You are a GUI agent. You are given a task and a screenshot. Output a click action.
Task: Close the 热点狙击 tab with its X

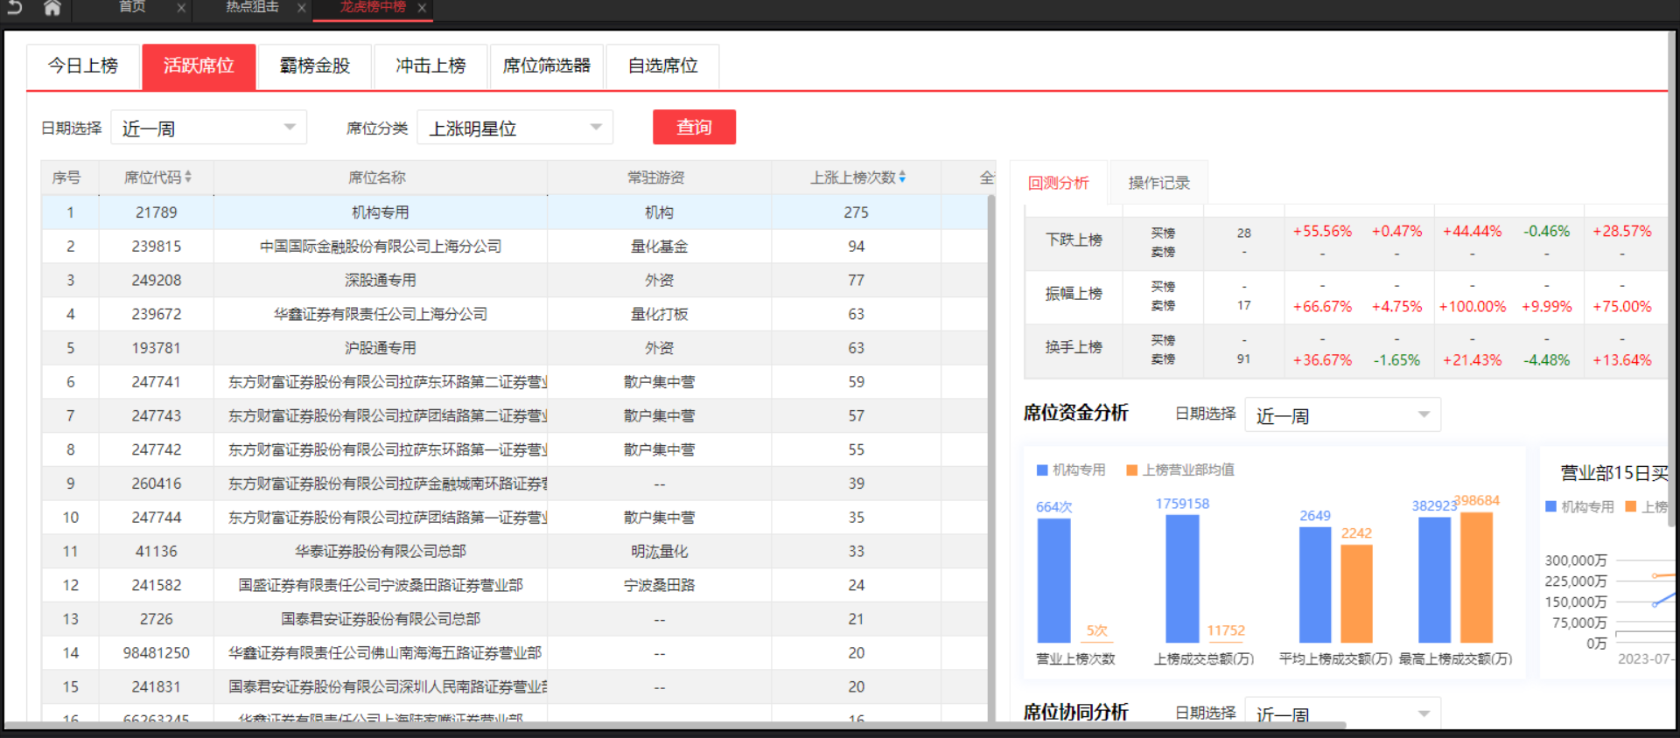coord(301,8)
